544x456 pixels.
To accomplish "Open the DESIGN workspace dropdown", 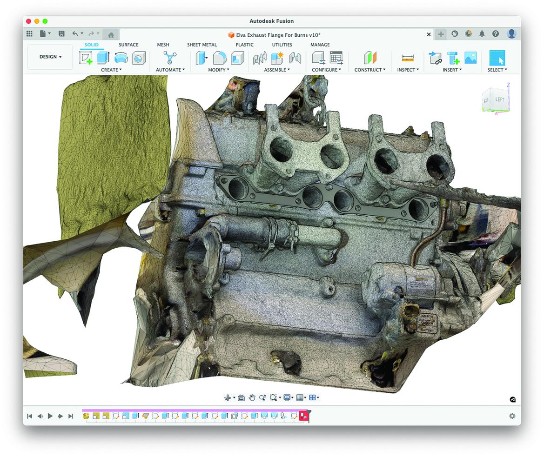I will coord(50,57).
